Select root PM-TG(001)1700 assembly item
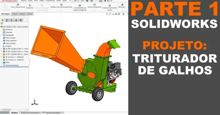 click(x=14, y=27)
